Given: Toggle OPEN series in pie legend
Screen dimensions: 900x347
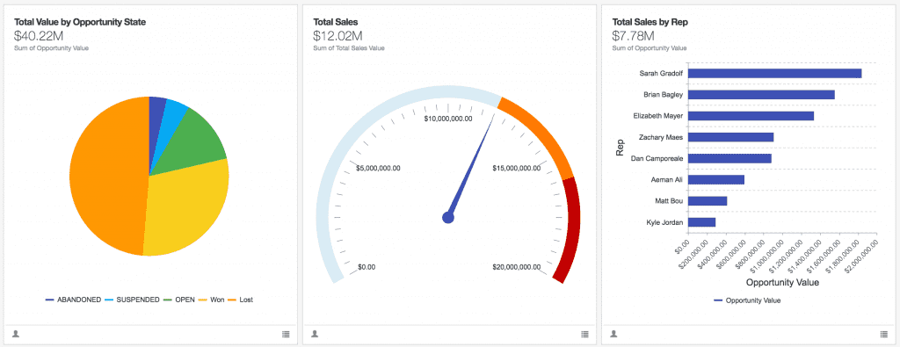Looking at the screenshot, I should pyautogui.click(x=179, y=300).
